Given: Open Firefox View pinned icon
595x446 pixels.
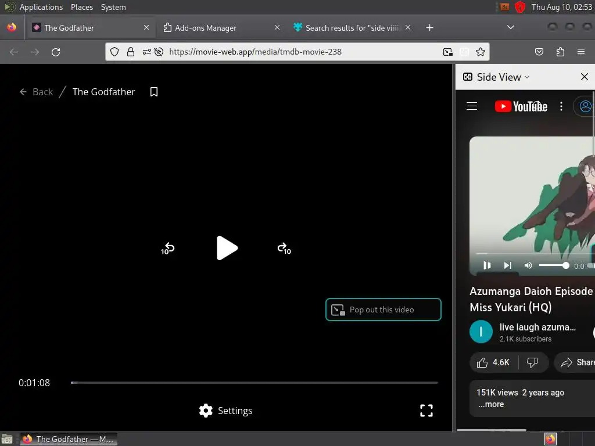Looking at the screenshot, I should pyautogui.click(x=12, y=27).
